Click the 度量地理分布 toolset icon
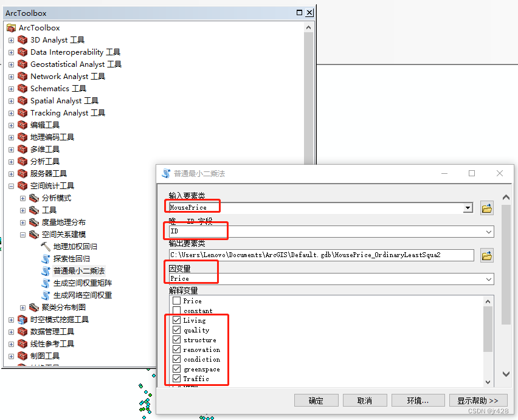 click(34, 222)
